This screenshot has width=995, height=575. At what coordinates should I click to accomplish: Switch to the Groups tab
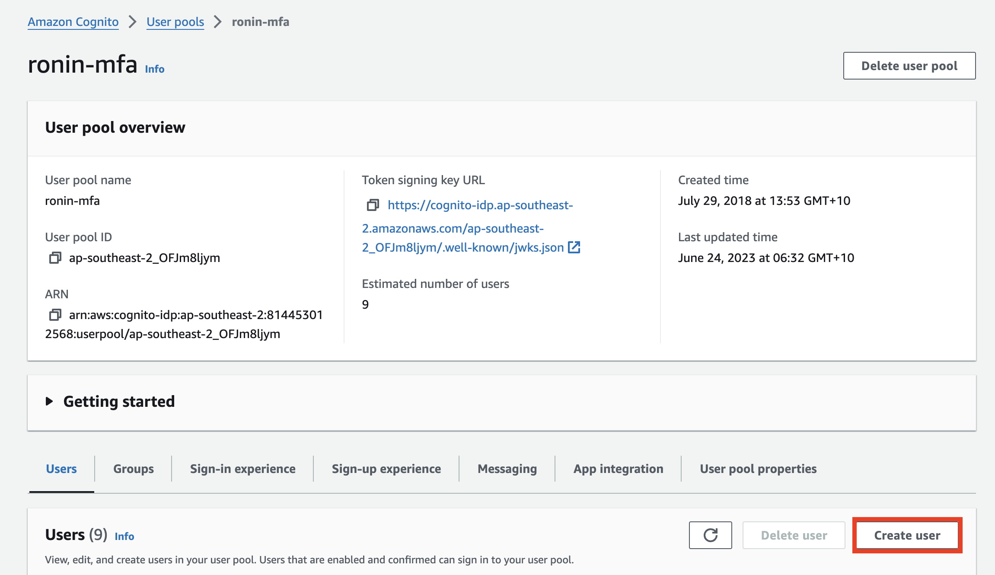pos(133,469)
